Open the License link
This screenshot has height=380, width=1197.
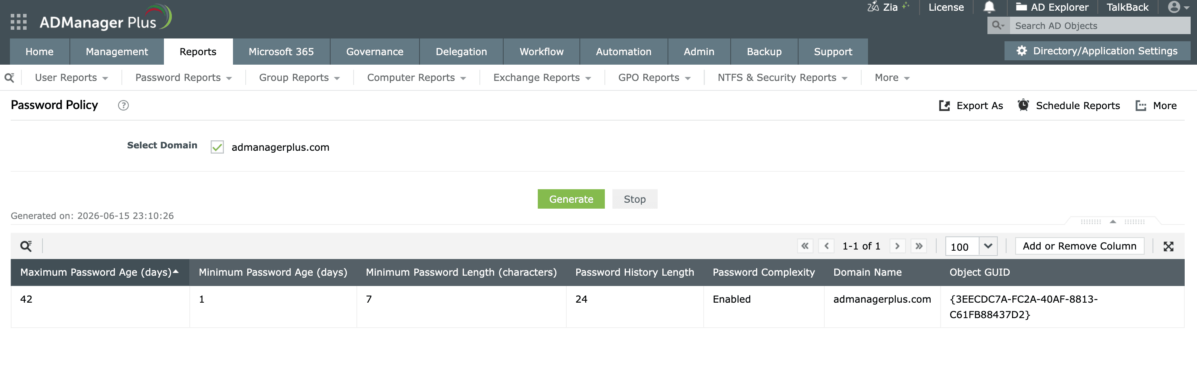click(x=946, y=7)
